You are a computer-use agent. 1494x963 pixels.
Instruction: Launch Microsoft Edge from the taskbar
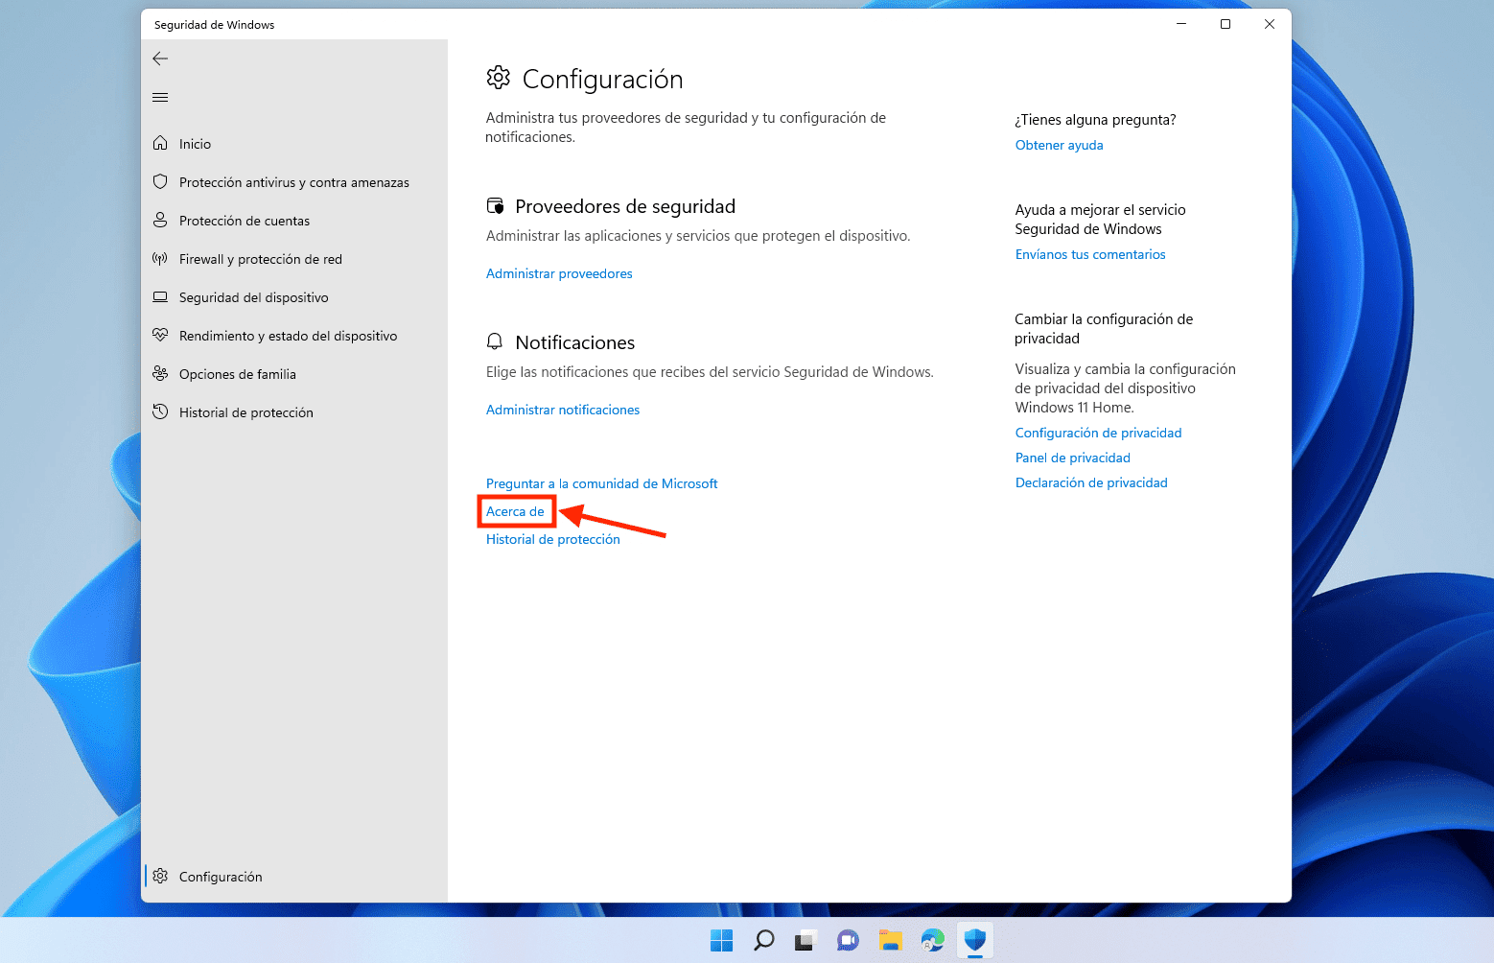(932, 940)
